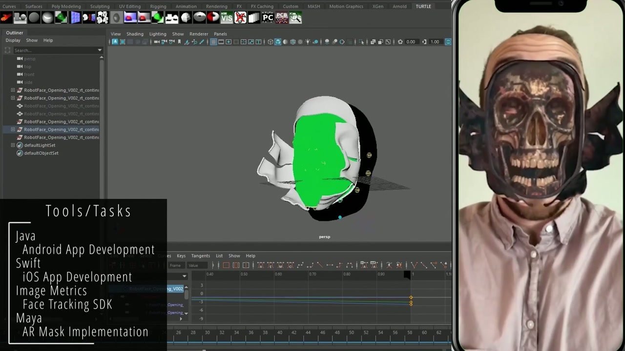Image resolution: width=625 pixels, height=351 pixels.
Task: Click the flame shelf icon
Action: [x=6, y=18]
